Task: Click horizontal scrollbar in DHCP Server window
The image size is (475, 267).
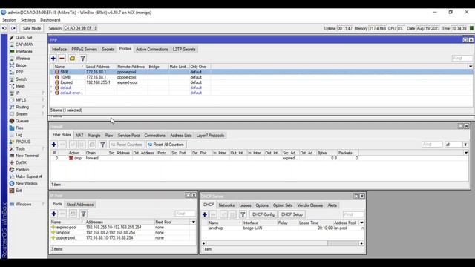Action: 282,243
